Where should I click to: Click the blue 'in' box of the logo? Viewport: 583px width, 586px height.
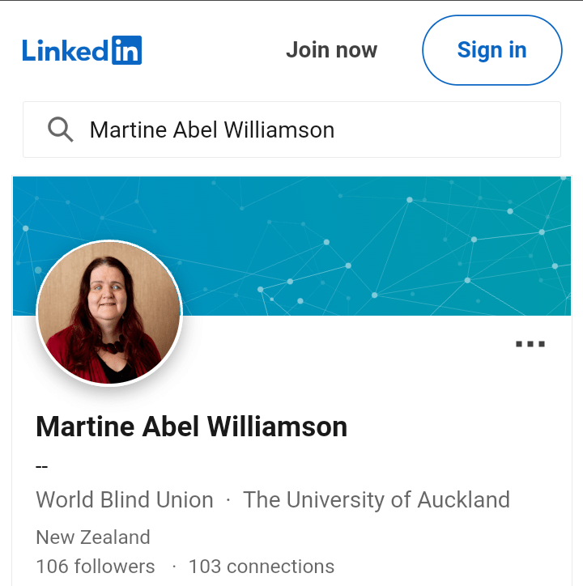tap(126, 50)
